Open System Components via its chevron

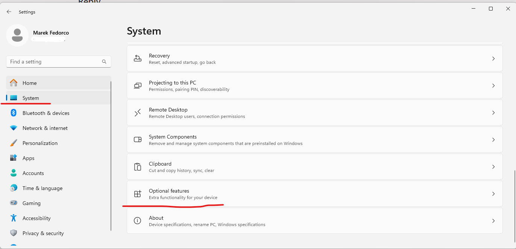pyautogui.click(x=493, y=140)
